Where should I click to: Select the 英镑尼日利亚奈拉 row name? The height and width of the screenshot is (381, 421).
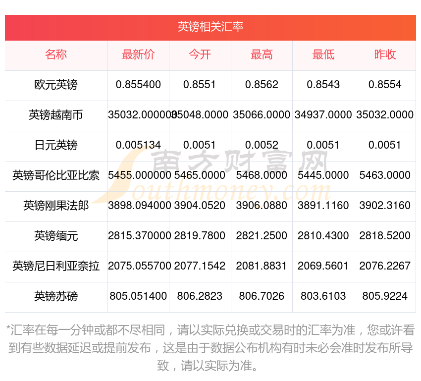click(x=56, y=266)
